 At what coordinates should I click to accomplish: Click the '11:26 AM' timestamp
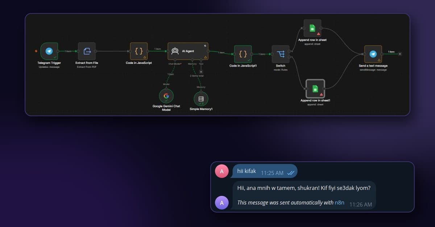coord(361,205)
